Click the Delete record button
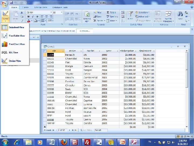The image size is (194, 146). [x=99, y=21]
